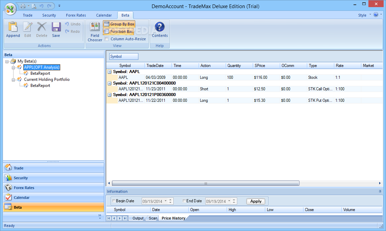Click the Print icon in quick access toolbar
The height and width of the screenshot is (231, 386).
[x=23, y=6]
